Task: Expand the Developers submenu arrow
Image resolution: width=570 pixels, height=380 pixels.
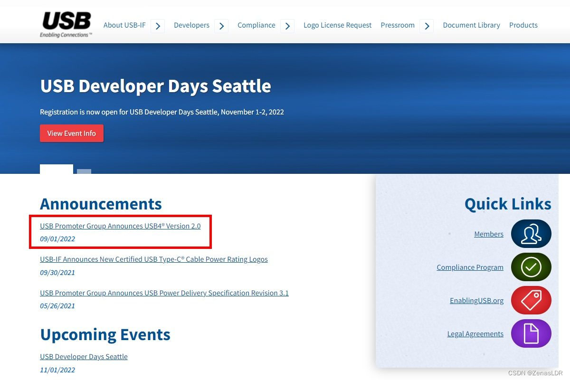Action: (221, 26)
